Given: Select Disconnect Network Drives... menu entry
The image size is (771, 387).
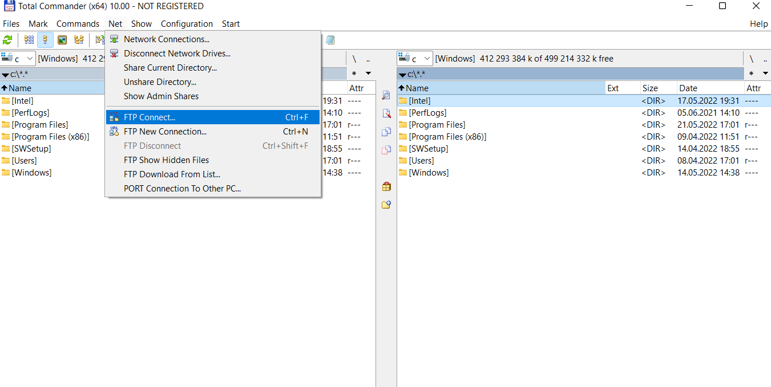Looking at the screenshot, I should [x=213, y=54].
